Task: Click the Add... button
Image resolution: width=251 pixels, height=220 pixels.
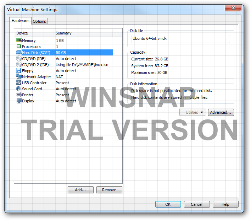Action: click(x=80, y=190)
